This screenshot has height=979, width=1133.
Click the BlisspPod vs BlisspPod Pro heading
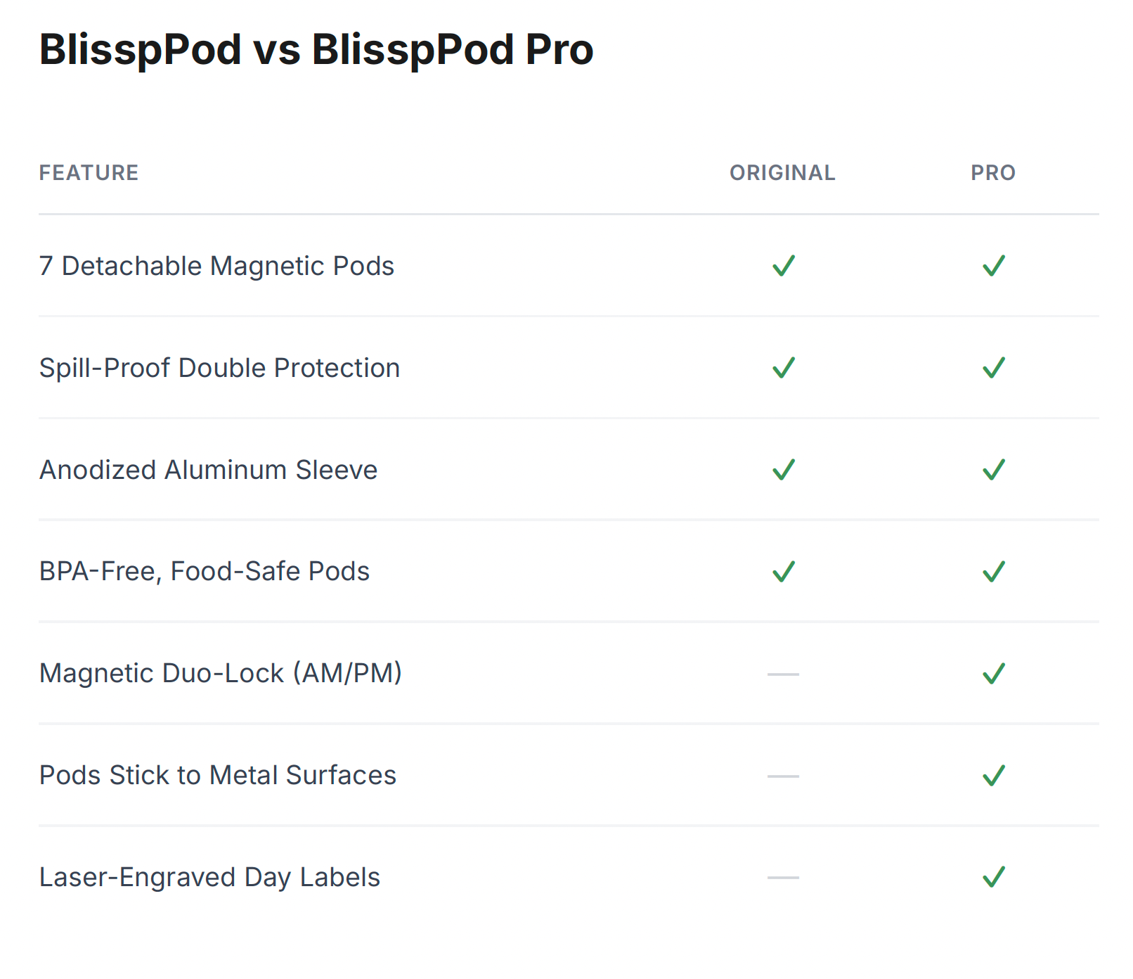click(316, 50)
